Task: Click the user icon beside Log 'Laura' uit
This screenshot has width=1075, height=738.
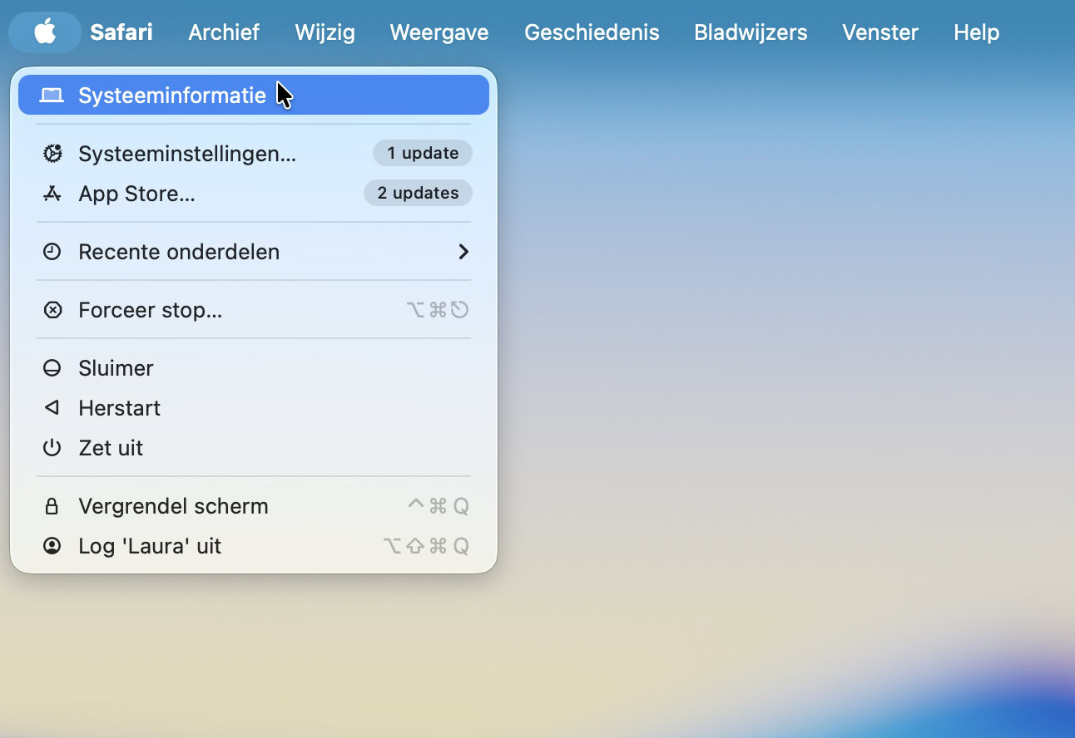Action: (52, 546)
